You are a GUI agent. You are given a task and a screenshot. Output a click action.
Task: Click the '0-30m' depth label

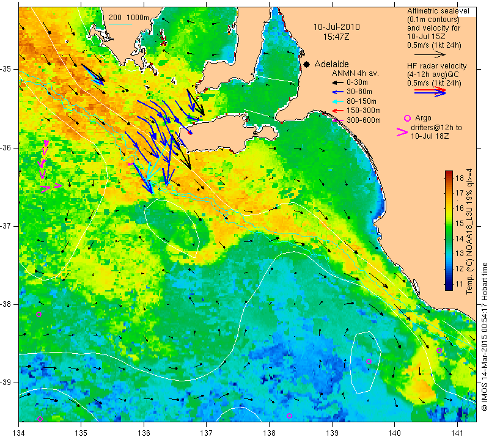[357, 82]
